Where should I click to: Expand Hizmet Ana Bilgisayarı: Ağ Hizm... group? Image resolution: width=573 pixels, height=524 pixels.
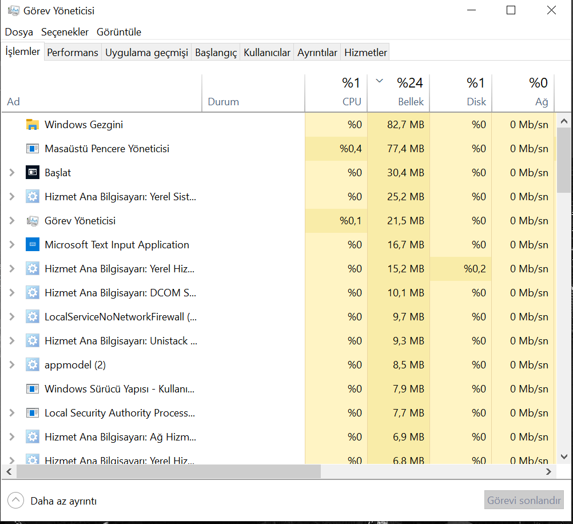pyautogui.click(x=11, y=437)
